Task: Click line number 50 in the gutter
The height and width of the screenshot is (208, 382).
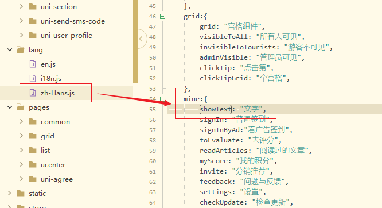Action: tap(153, 57)
